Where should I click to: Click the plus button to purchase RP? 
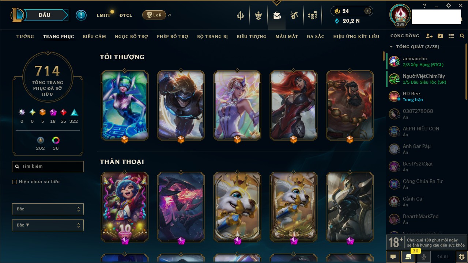pyautogui.click(x=367, y=11)
